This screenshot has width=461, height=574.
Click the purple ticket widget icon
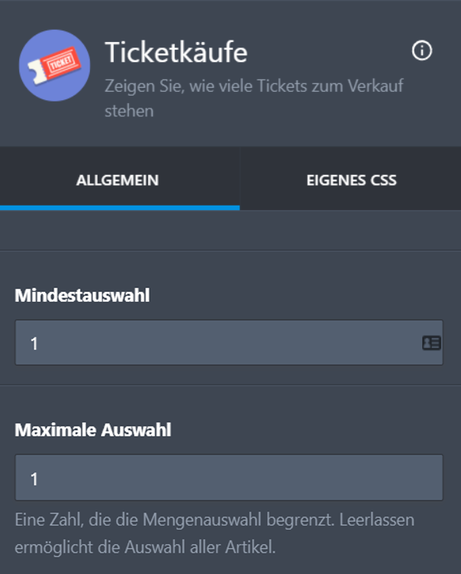coord(54,66)
